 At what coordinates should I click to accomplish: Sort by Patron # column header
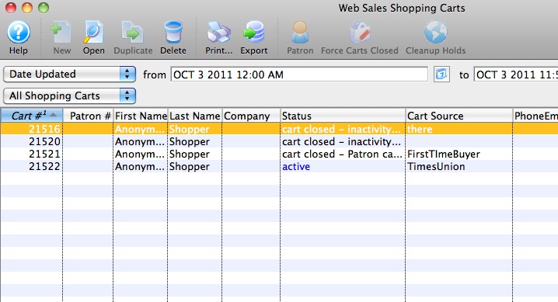(x=89, y=116)
